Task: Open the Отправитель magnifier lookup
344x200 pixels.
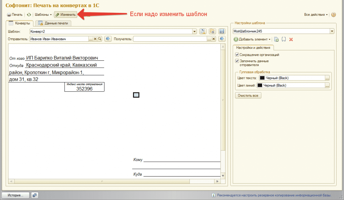Action: tap(99, 39)
